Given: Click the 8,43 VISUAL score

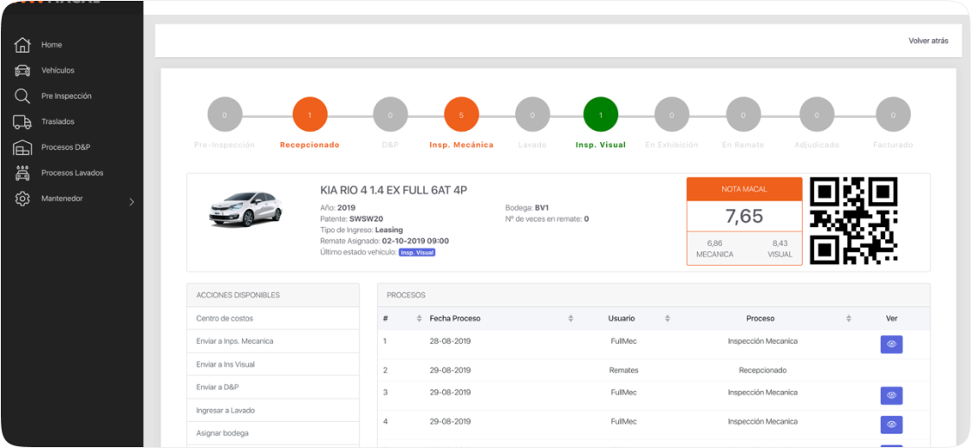Looking at the screenshot, I should [779, 249].
